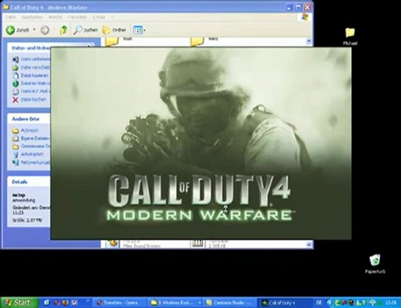Open Activision folder in Andere Orte
The image size is (401, 308).
point(29,130)
